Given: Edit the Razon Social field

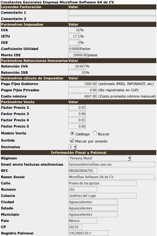Looking at the screenshot, I should point(112,177).
